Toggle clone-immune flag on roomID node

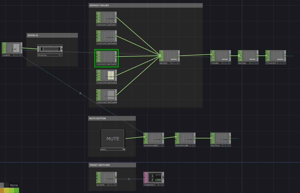click(5, 46)
